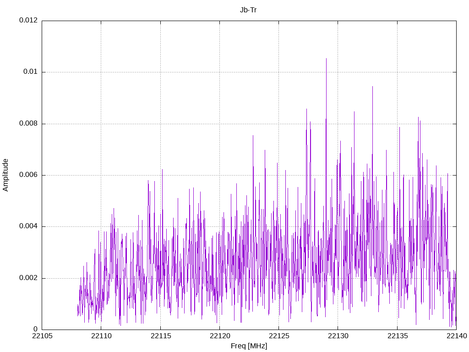469x352 pixels.
Task: Click y-axis tick label 0.002
Action: point(28,278)
